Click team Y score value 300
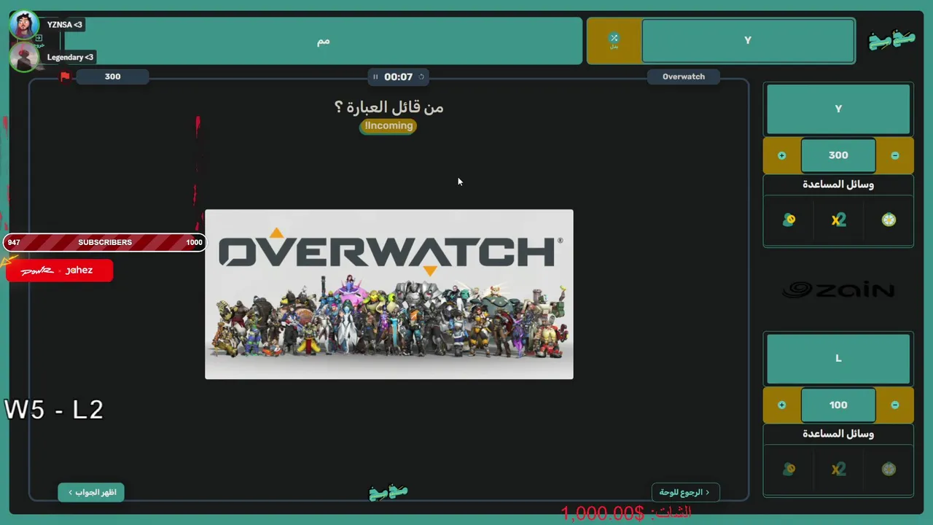The height and width of the screenshot is (525, 933). (838, 155)
